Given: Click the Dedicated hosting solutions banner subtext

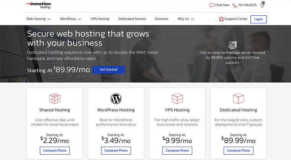Looking at the screenshot, I should click(x=93, y=56).
